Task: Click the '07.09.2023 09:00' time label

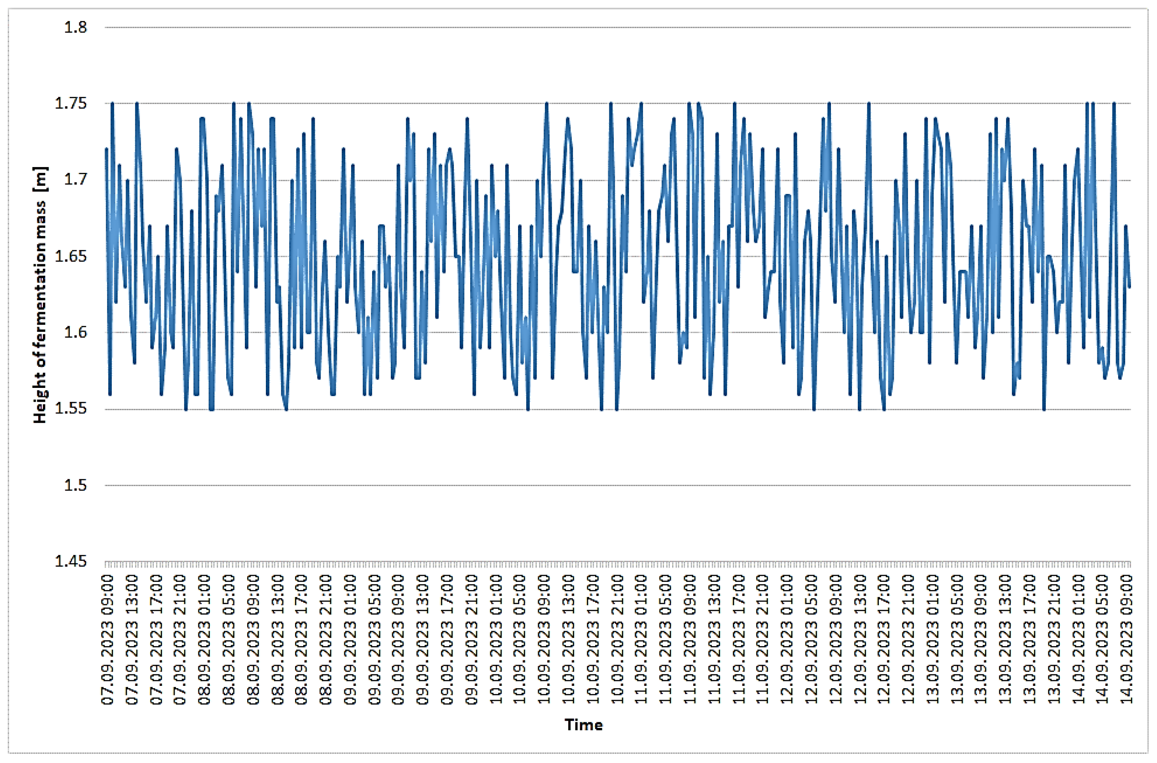Action: coord(108,639)
